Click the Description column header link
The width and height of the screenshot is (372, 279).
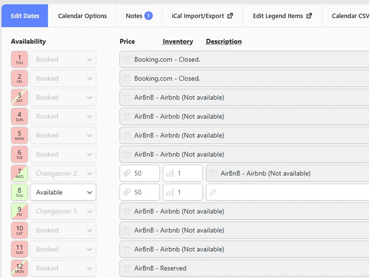pyautogui.click(x=224, y=41)
